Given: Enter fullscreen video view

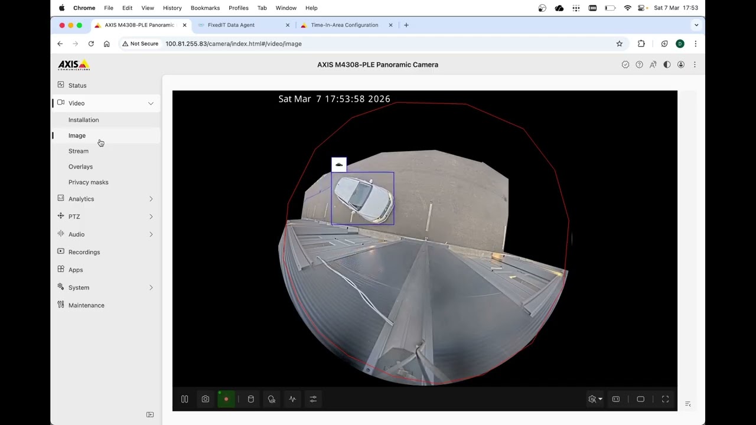Looking at the screenshot, I should [665, 400].
